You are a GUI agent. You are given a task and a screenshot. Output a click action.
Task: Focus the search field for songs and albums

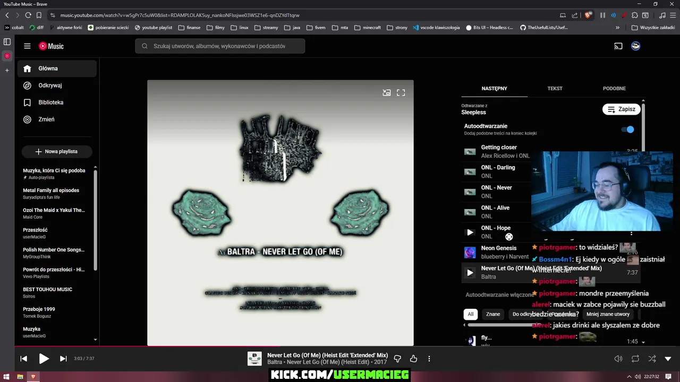coord(220,46)
